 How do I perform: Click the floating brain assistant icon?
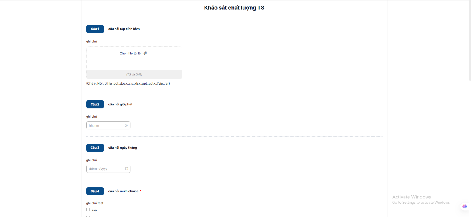(x=465, y=206)
